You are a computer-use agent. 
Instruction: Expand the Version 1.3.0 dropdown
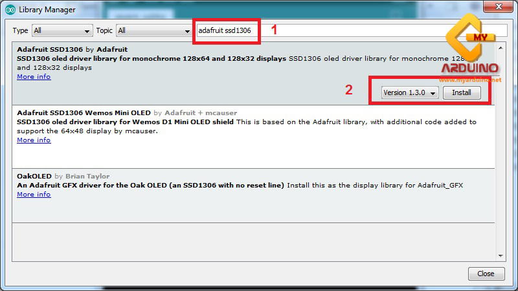pyautogui.click(x=411, y=92)
